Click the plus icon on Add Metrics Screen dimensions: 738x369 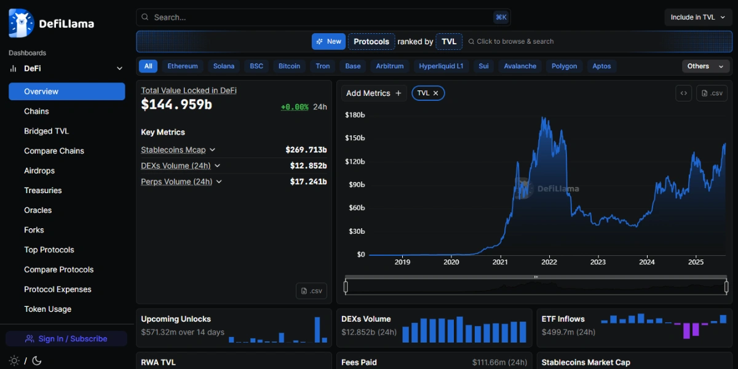pyautogui.click(x=399, y=93)
